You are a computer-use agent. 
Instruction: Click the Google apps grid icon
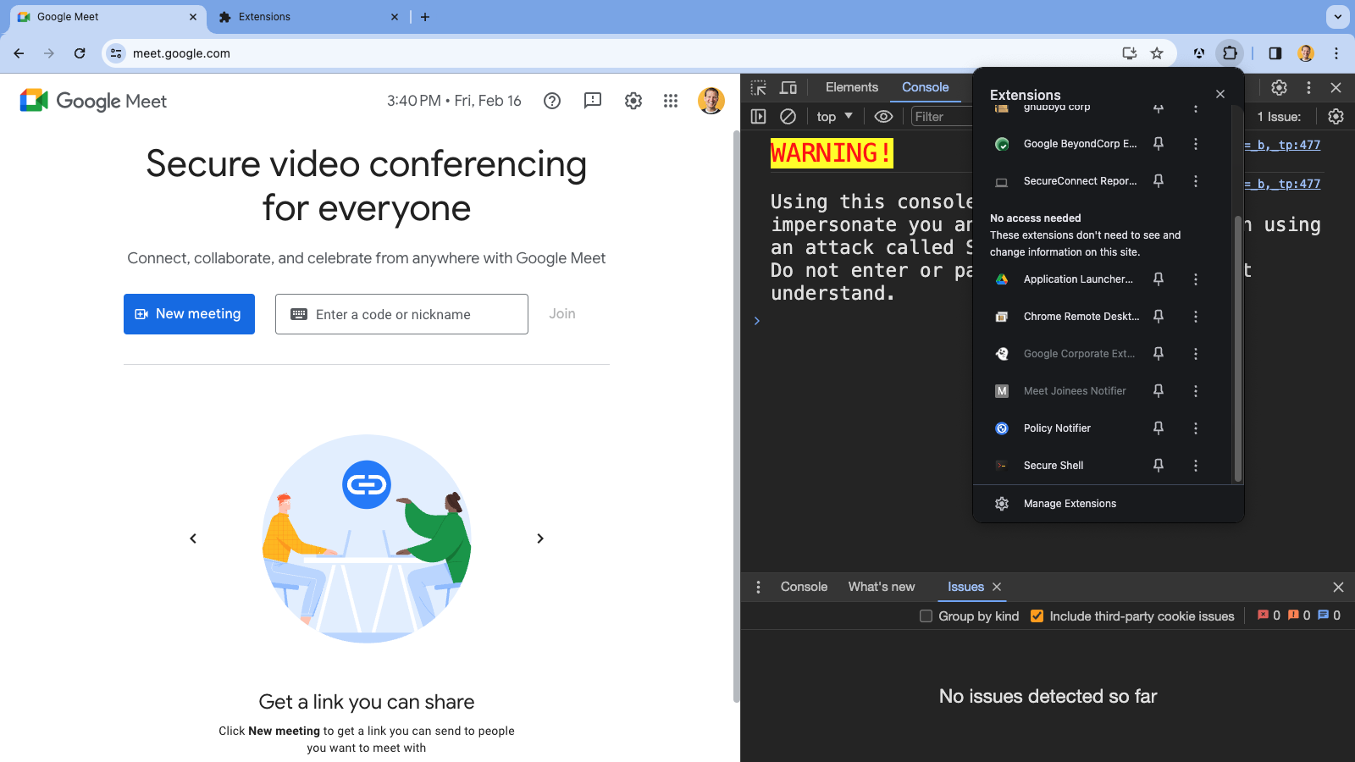[x=671, y=101]
